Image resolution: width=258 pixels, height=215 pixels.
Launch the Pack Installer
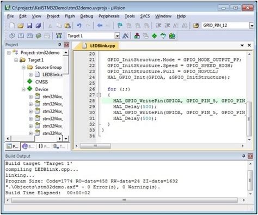coord(172,36)
